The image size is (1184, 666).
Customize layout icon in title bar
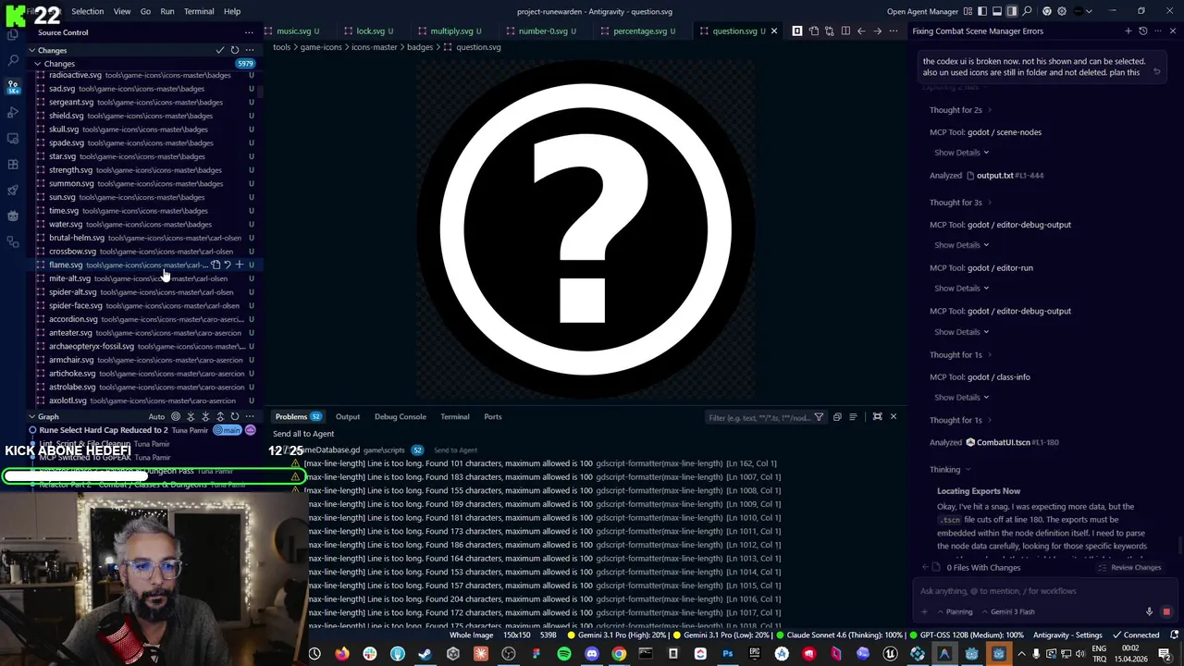(x=968, y=11)
